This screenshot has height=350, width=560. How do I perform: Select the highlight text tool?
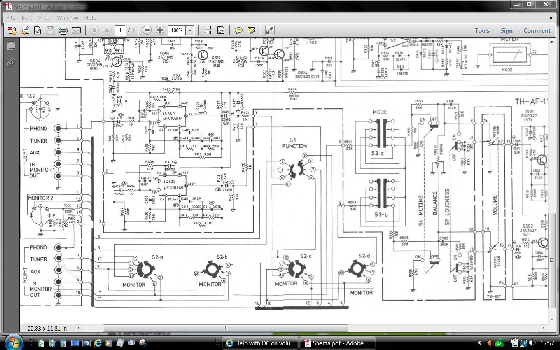coord(252,30)
